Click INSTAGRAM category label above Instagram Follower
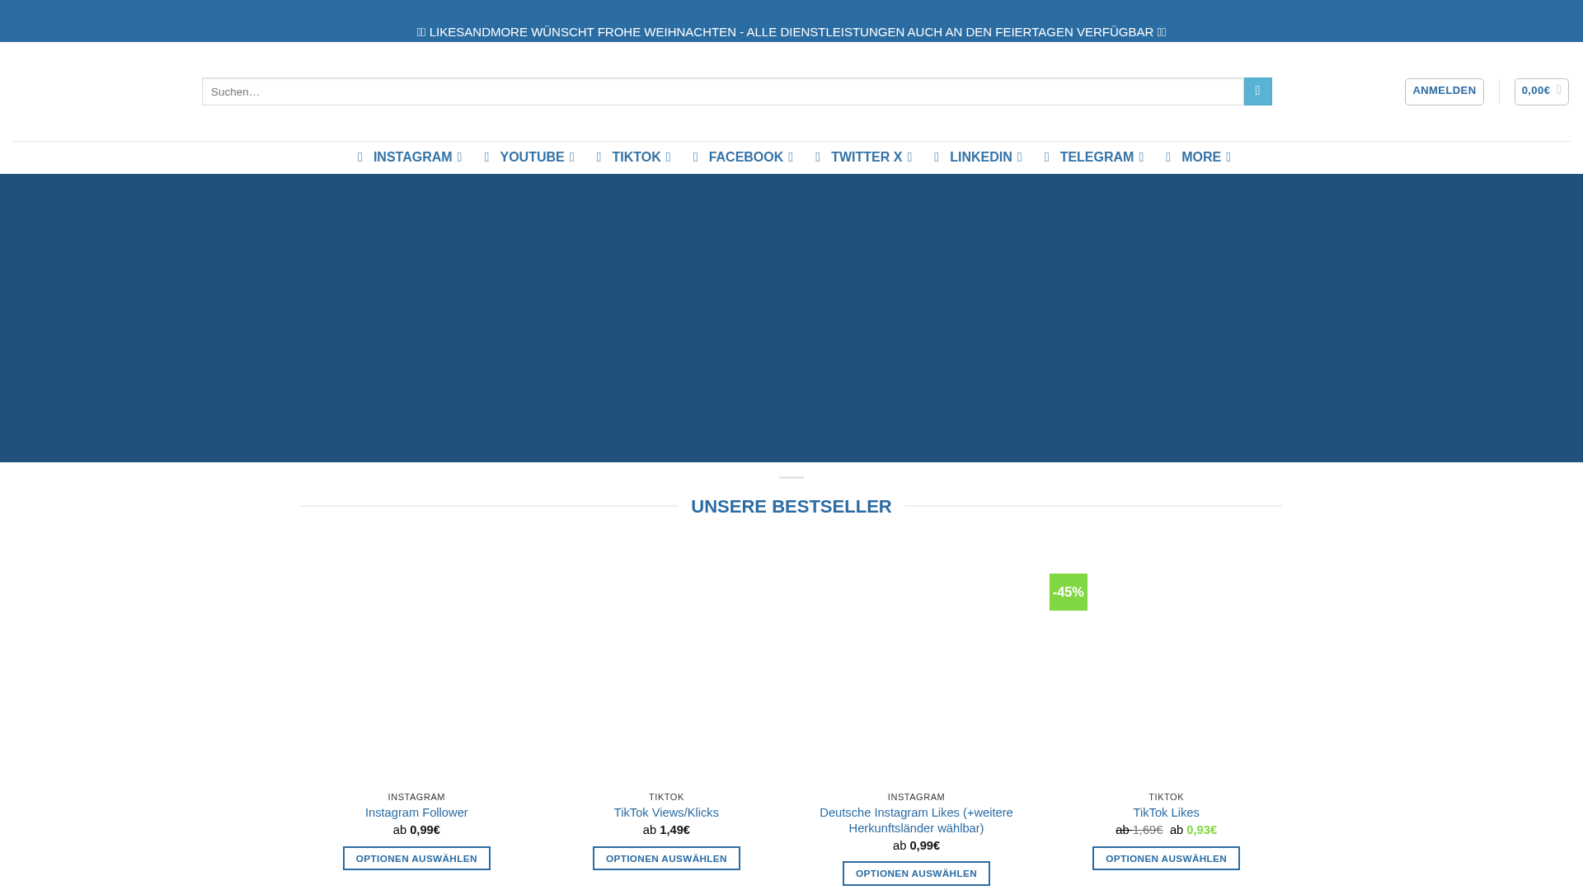 pos(416,797)
